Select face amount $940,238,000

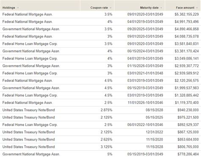tap(188, 110)
